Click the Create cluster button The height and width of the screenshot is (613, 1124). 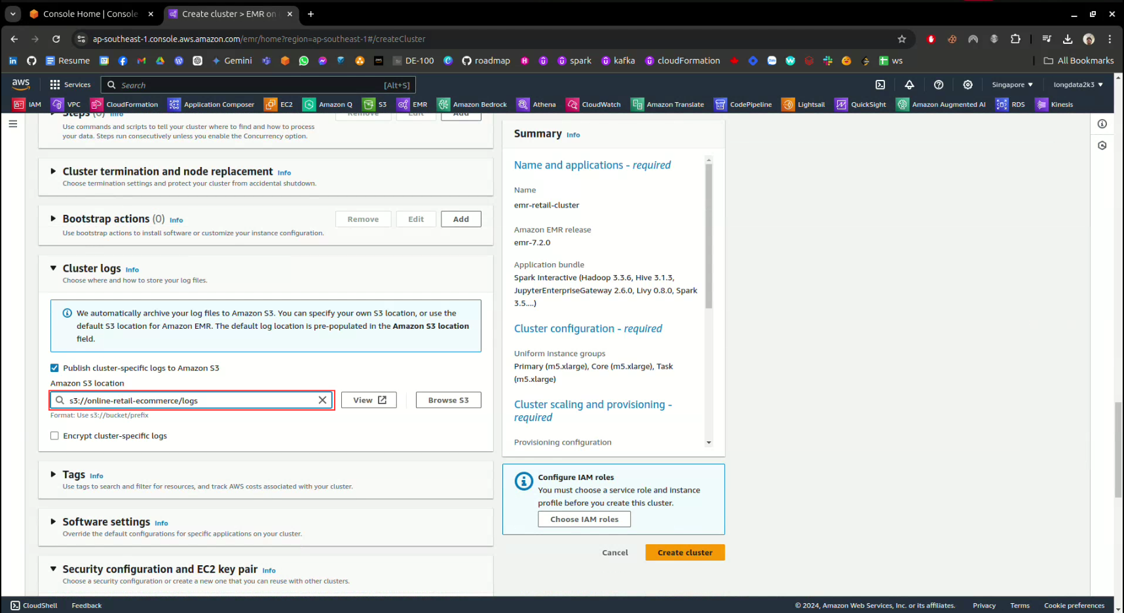tap(684, 553)
